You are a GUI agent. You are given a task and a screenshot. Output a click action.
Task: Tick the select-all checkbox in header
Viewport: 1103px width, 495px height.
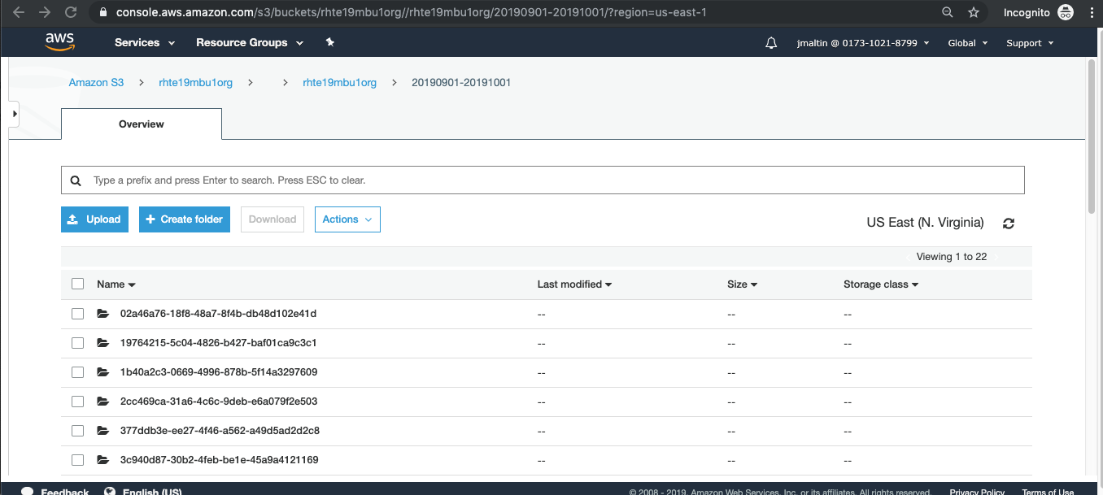[78, 284]
